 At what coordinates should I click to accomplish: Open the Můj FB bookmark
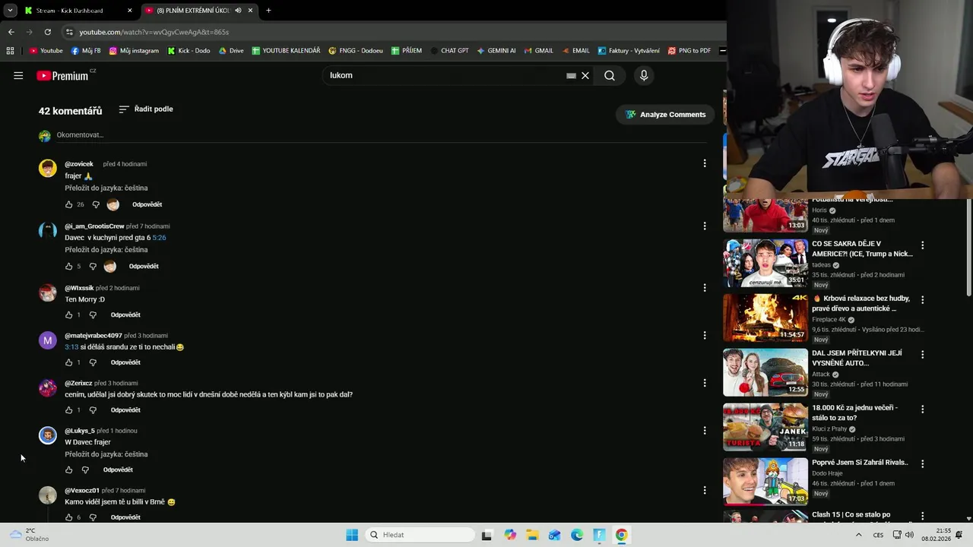[86, 51]
